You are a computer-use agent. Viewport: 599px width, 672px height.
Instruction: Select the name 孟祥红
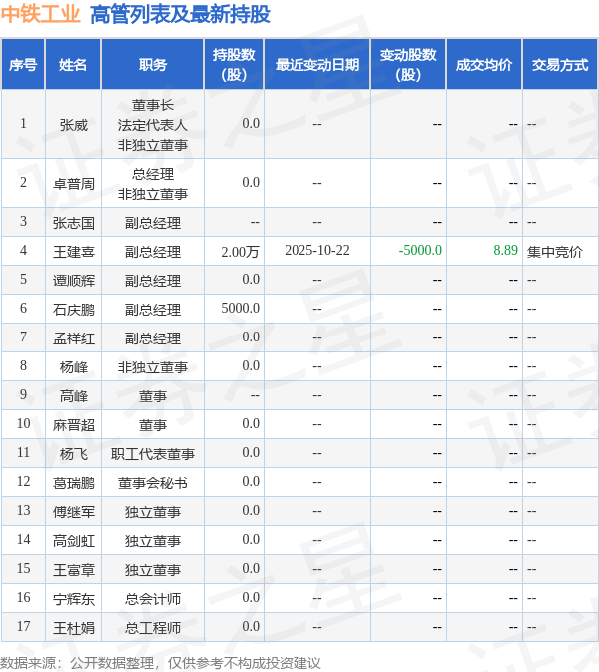[73, 338]
